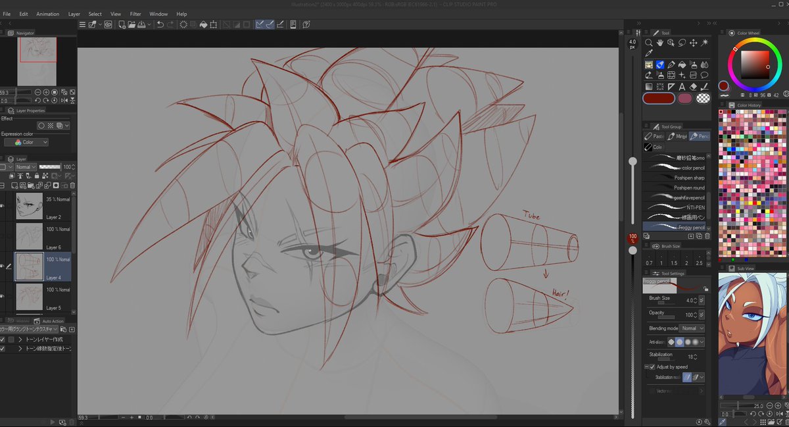Click the Redo arrow in command bar

[170, 24]
